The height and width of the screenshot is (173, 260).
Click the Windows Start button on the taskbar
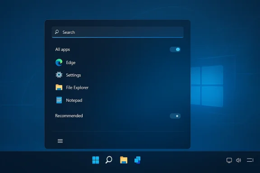click(96, 160)
